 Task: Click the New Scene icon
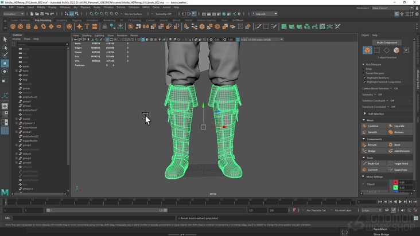pyautogui.click(x=32, y=14)
